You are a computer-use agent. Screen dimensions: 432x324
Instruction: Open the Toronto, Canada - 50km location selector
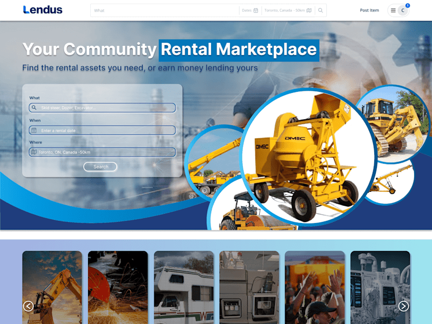tap(288, 10)
